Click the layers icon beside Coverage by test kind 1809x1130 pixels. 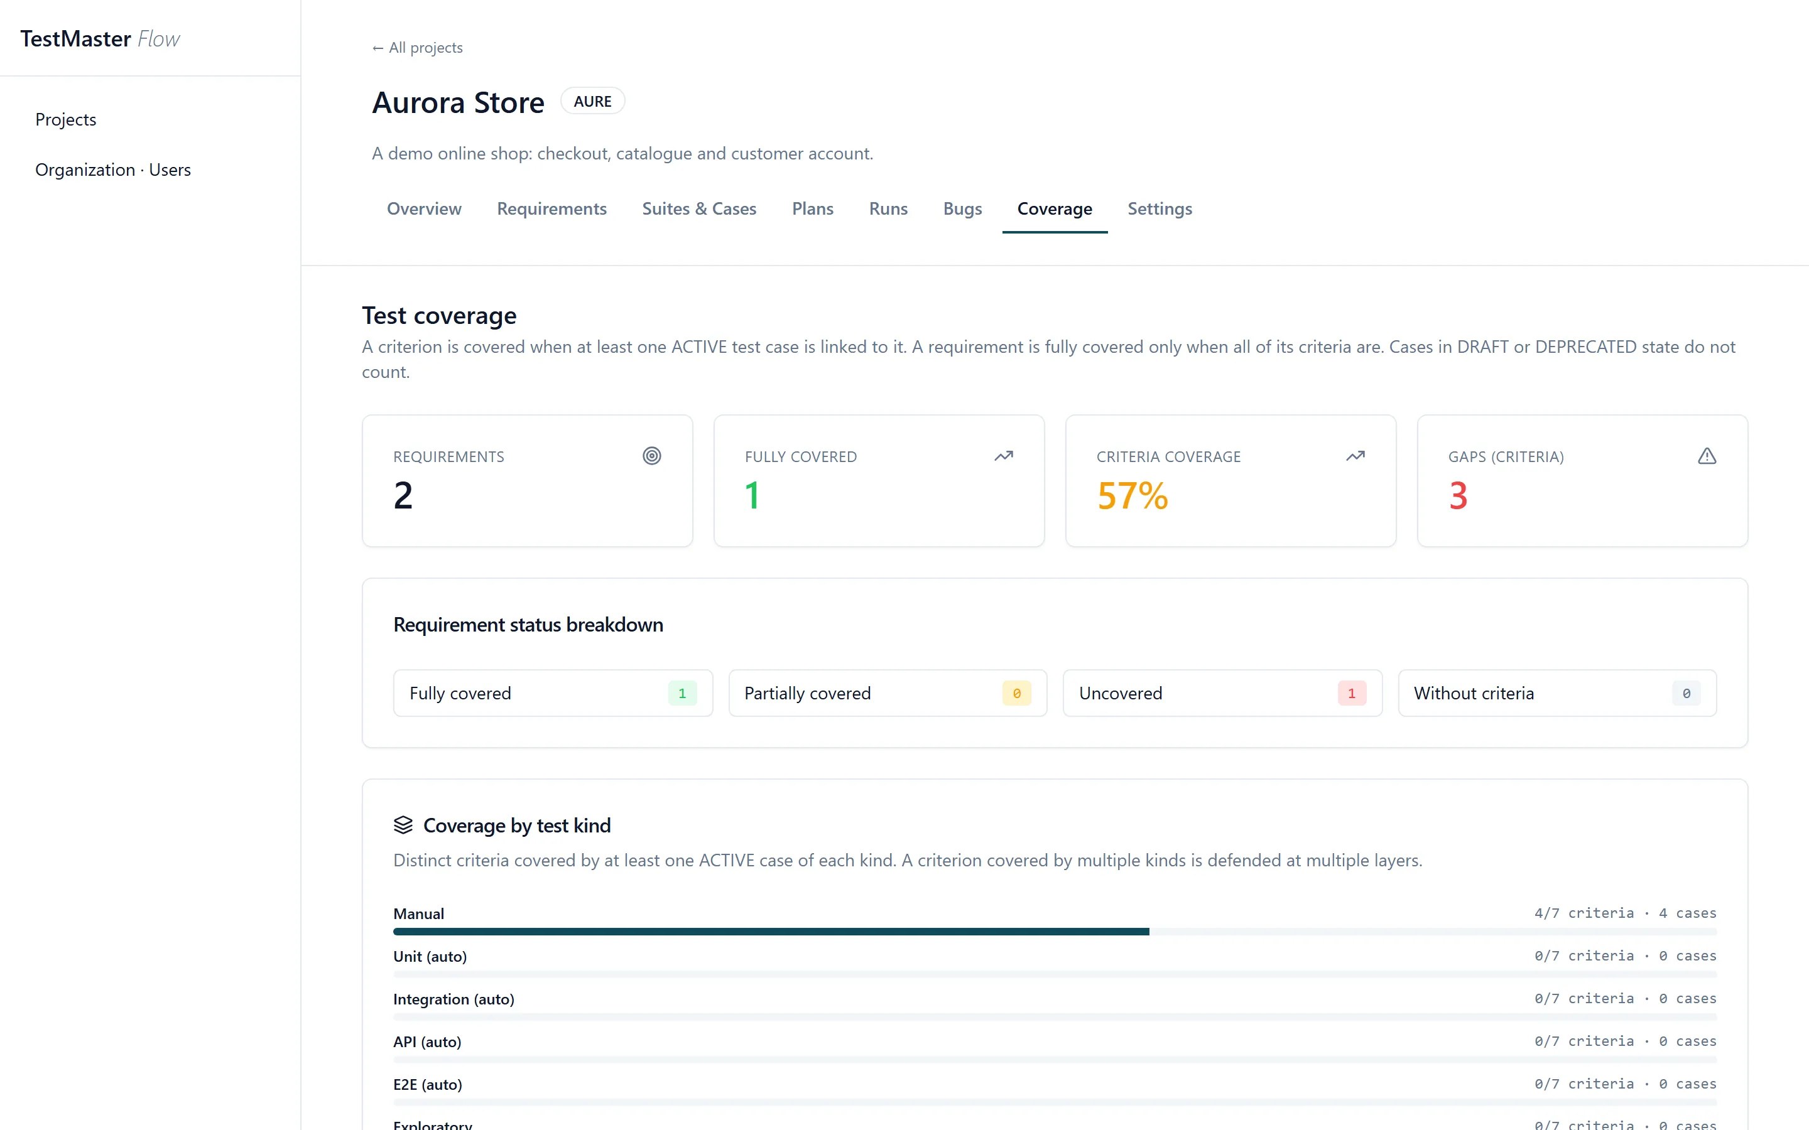click(x=403, y=825)
